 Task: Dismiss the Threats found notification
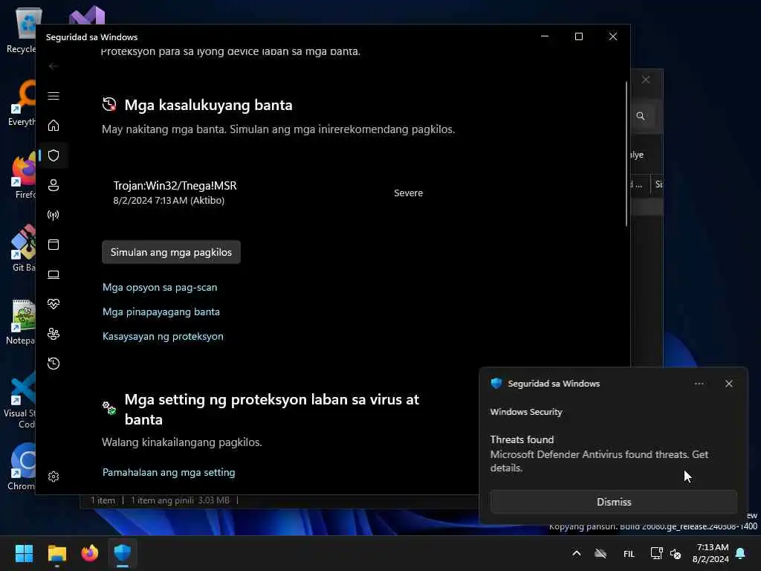[613, 502]
